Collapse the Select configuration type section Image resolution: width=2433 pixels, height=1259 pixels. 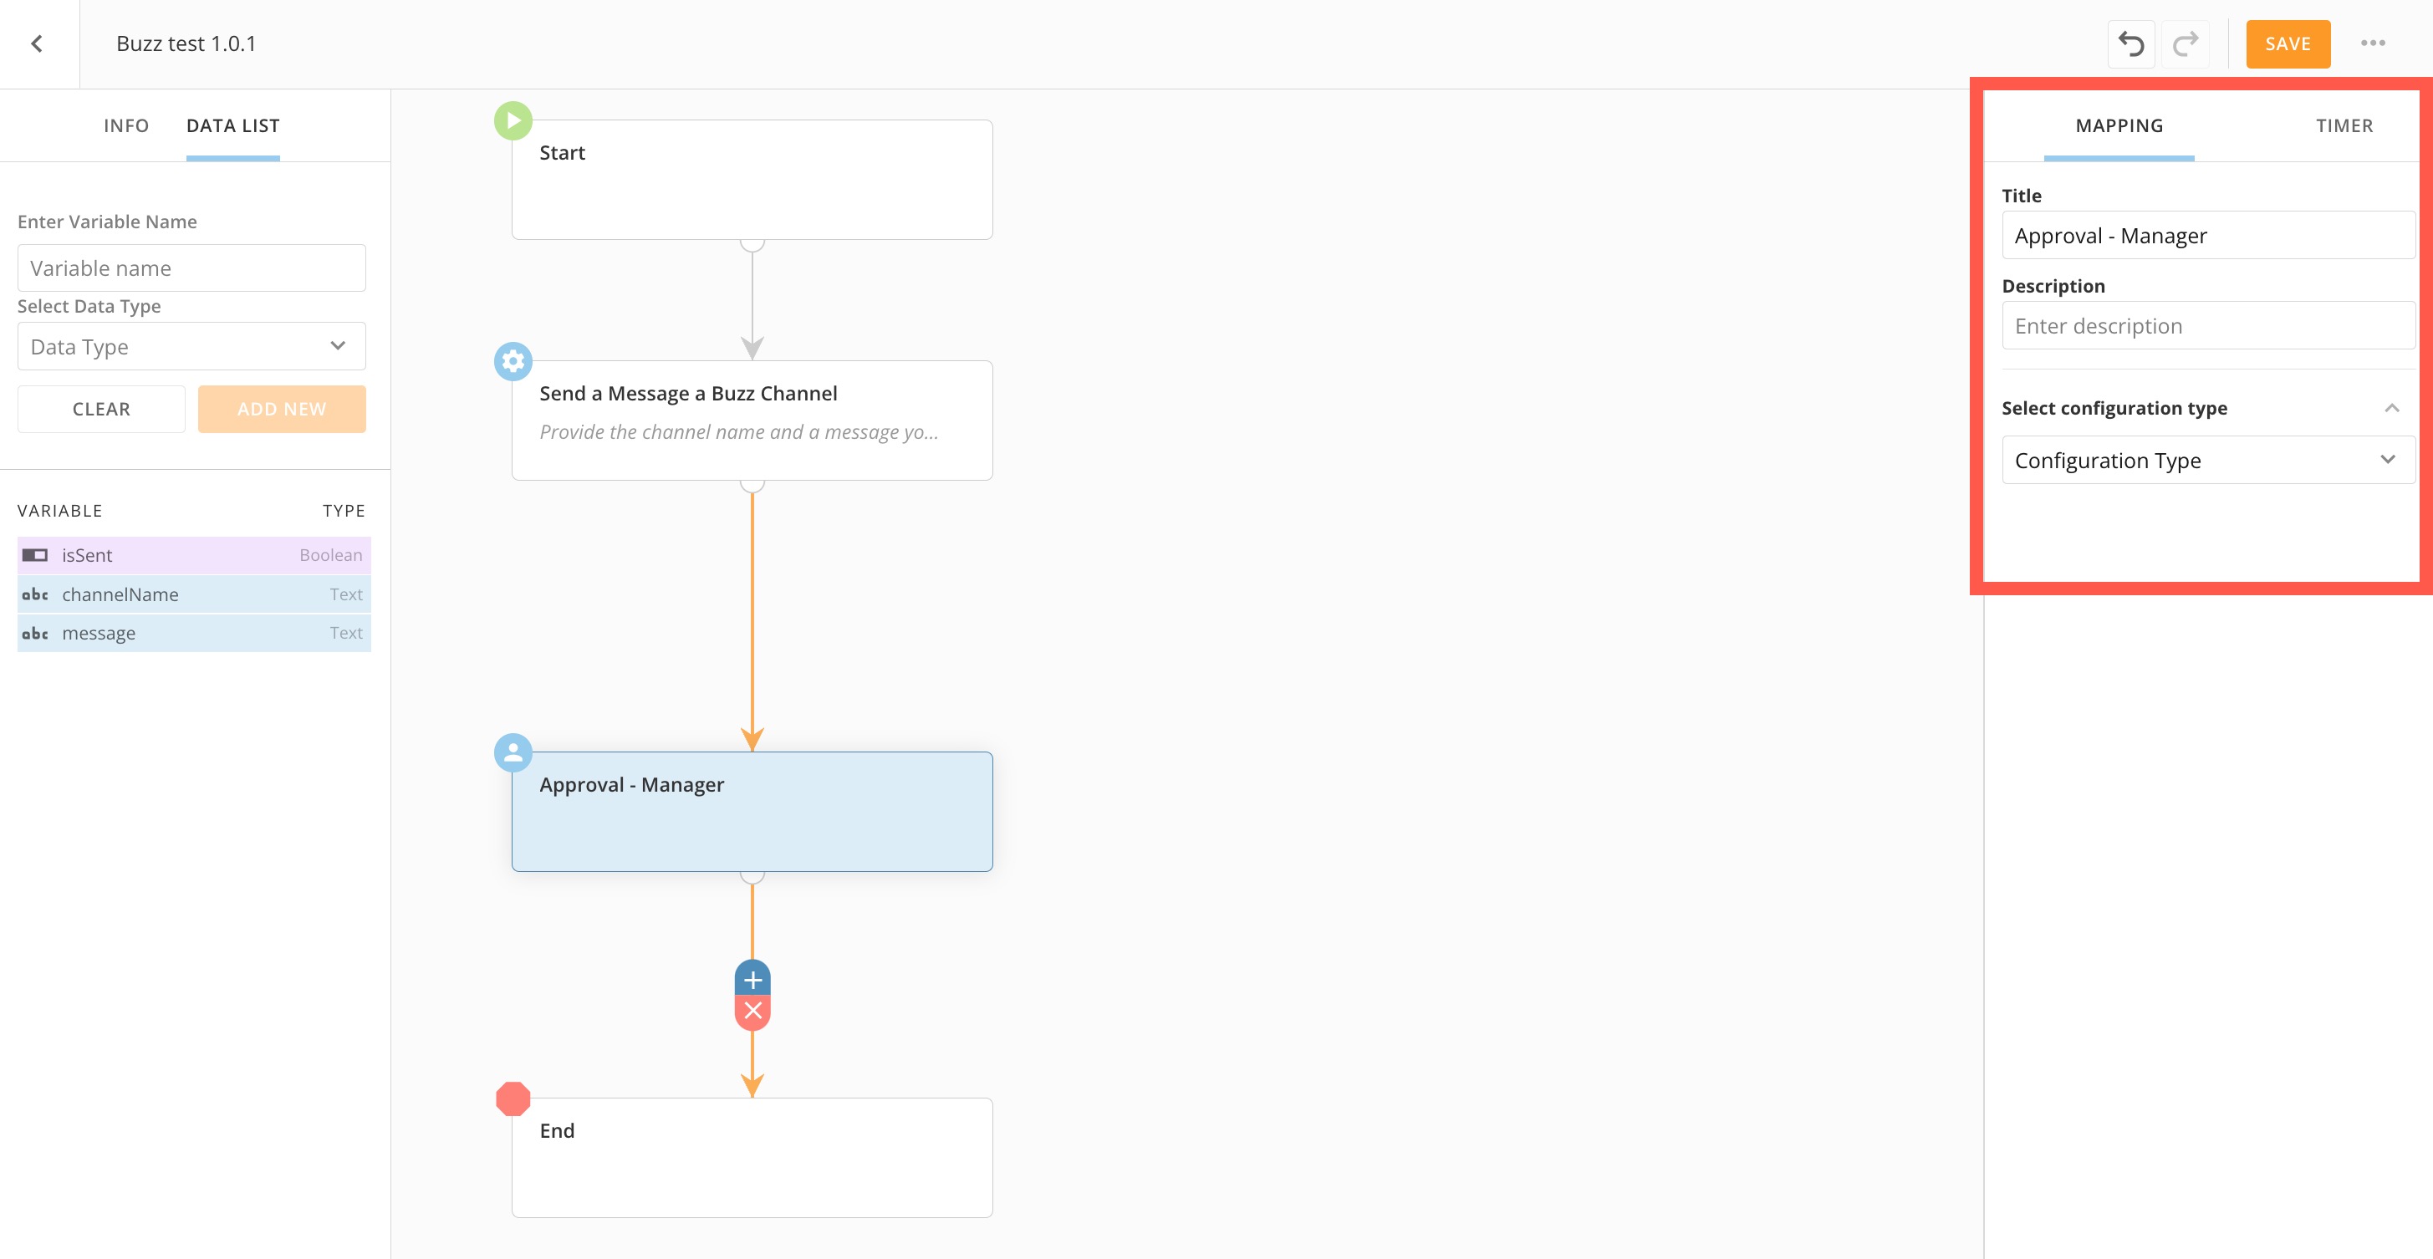pos(2391,408)
